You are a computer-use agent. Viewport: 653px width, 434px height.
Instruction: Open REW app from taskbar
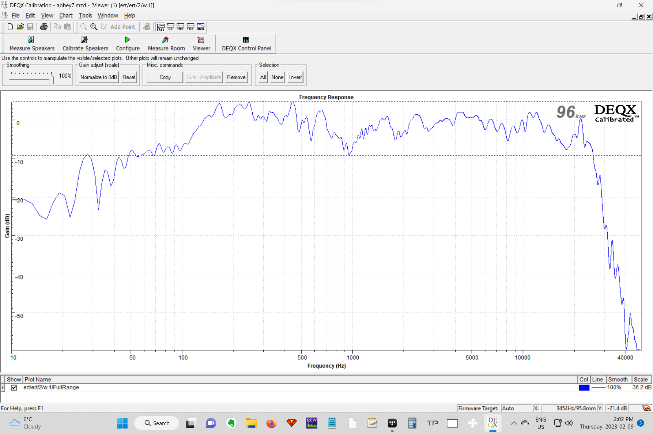[312, 423]
